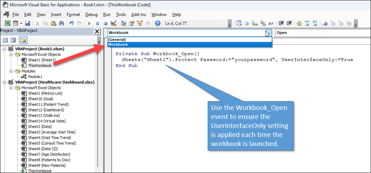Click the Find binoculars icon

coord(61,24)
